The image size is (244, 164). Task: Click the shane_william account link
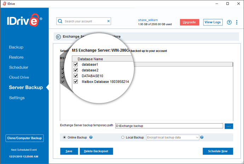pyautogui.click(x=148, y=20)
